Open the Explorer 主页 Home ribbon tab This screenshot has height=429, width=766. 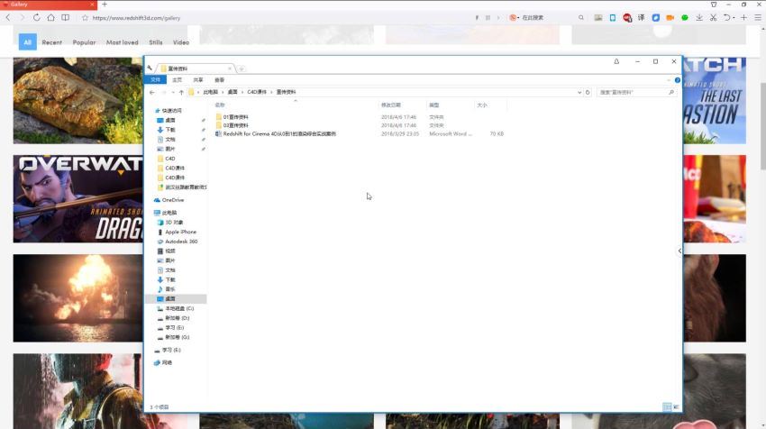(x=177, y=80)
